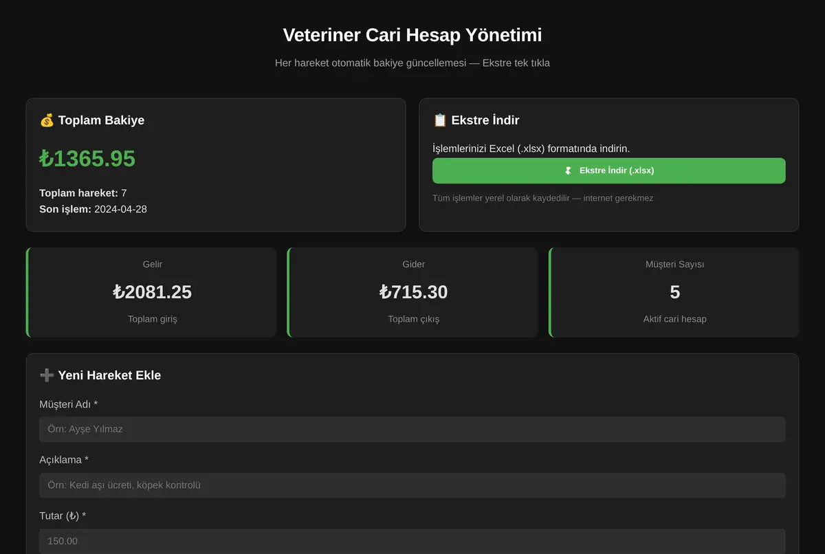Click the 'Toplam çıkış' caption
This screenshot has width=825, height=554.
click(414, 319)
